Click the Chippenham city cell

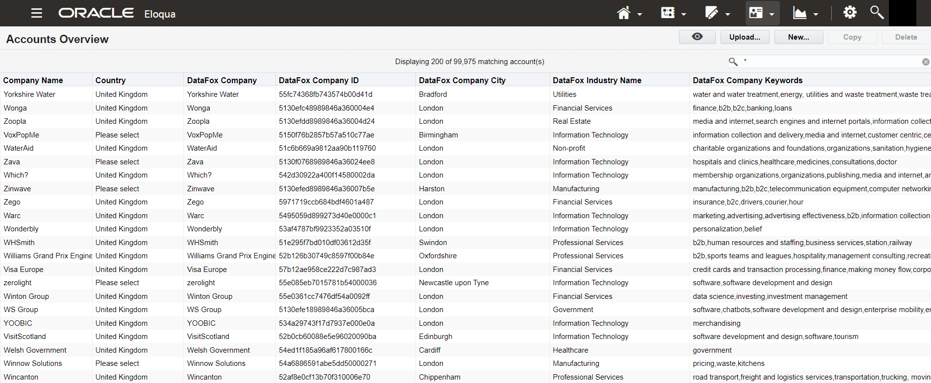439,377
